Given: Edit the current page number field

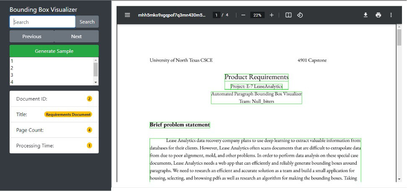Looking at the screenshot, I should tap(216, 15).
